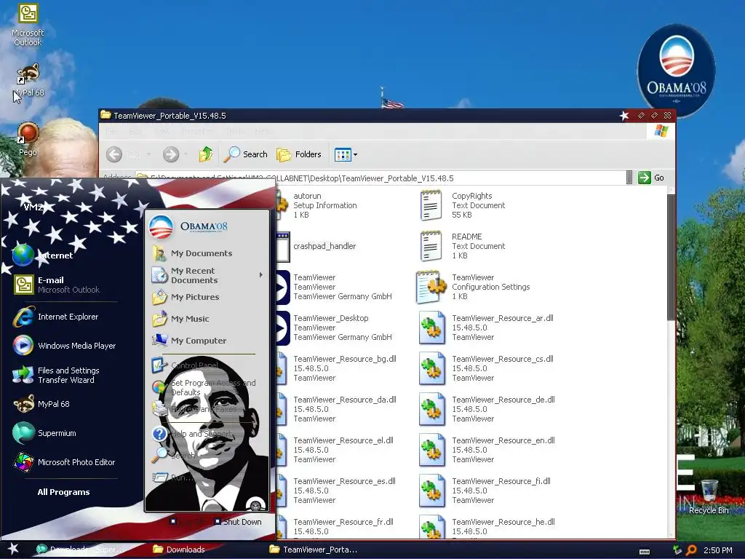
Task: Select TeamViewer_Resource_el.dll file name
Action: pyautogui.click(x=343, y=440)
